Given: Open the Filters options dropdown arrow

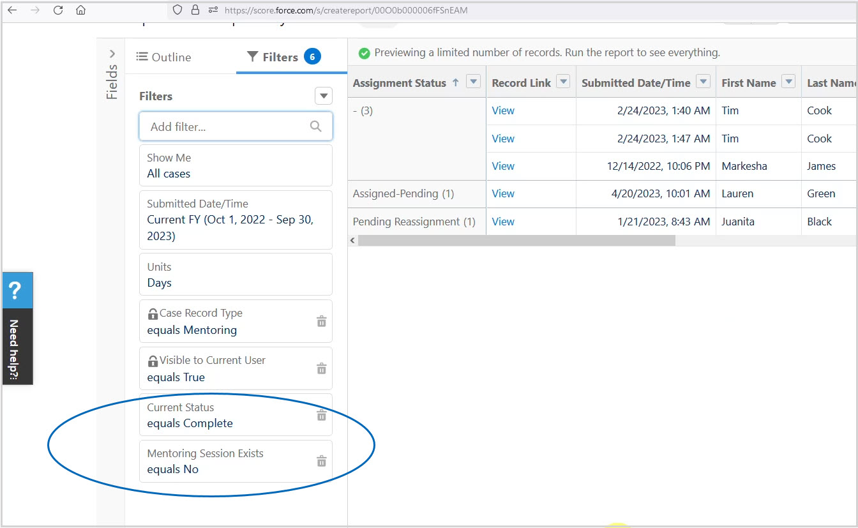Looking at the screenshot, I should (324, 96).
